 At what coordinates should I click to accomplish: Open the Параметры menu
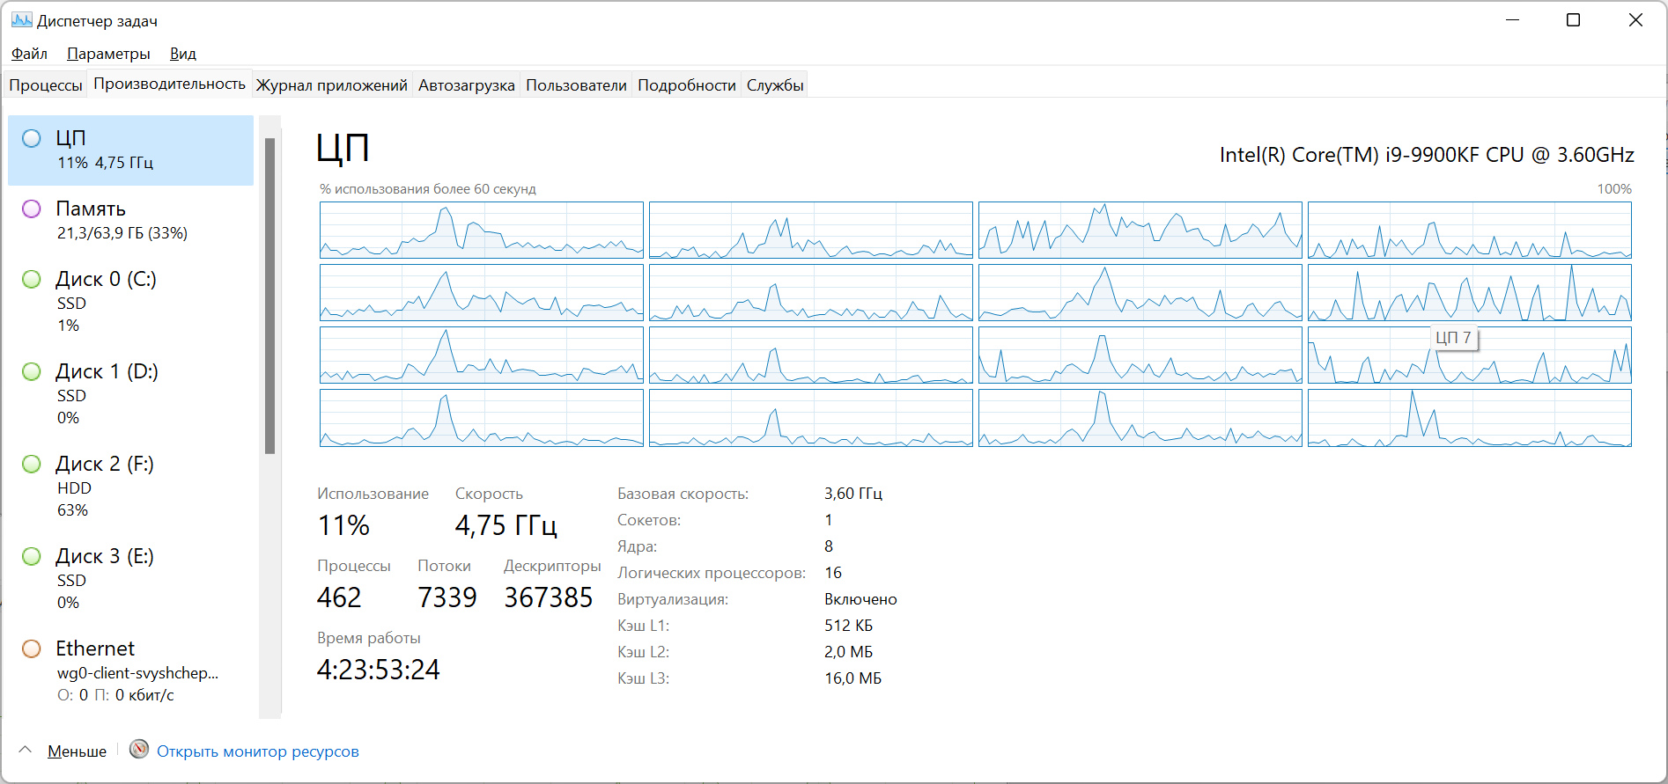point(108,54)
